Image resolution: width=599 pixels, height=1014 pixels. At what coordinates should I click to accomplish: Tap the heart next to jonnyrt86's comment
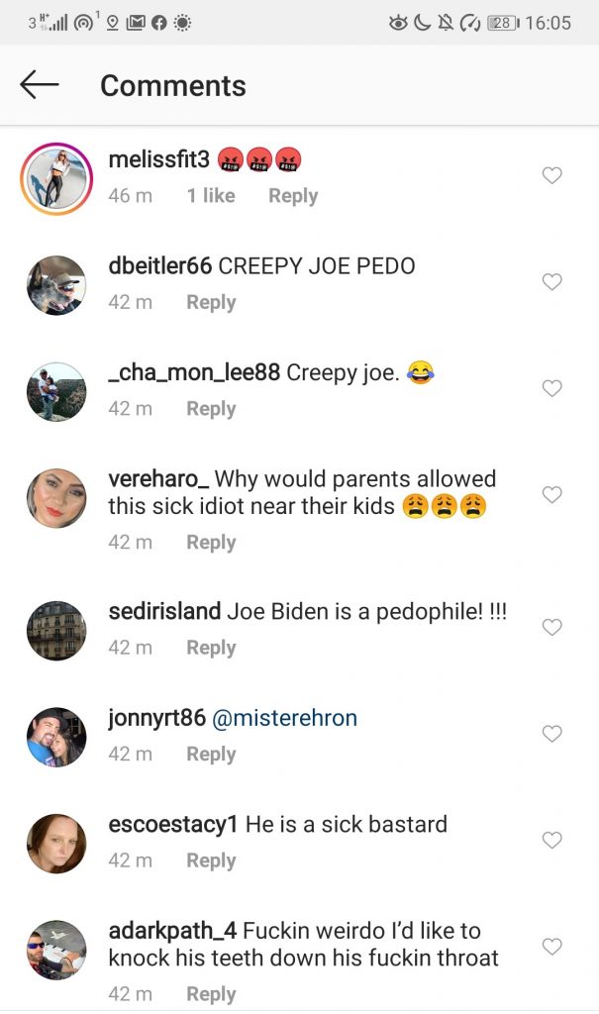(x=552, y=734)
